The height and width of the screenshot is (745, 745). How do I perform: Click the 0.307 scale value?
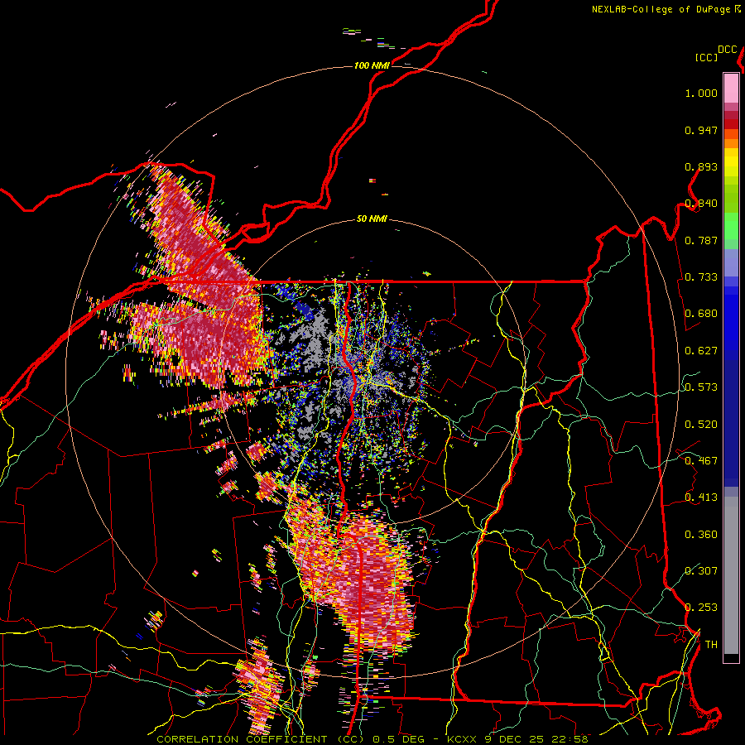701,571
